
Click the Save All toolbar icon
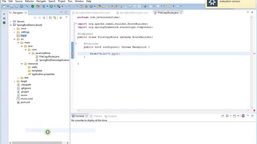[x=16, y=6]
